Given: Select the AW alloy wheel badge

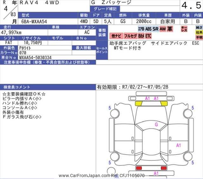Looking at the screenshot, I should (163, 29).
